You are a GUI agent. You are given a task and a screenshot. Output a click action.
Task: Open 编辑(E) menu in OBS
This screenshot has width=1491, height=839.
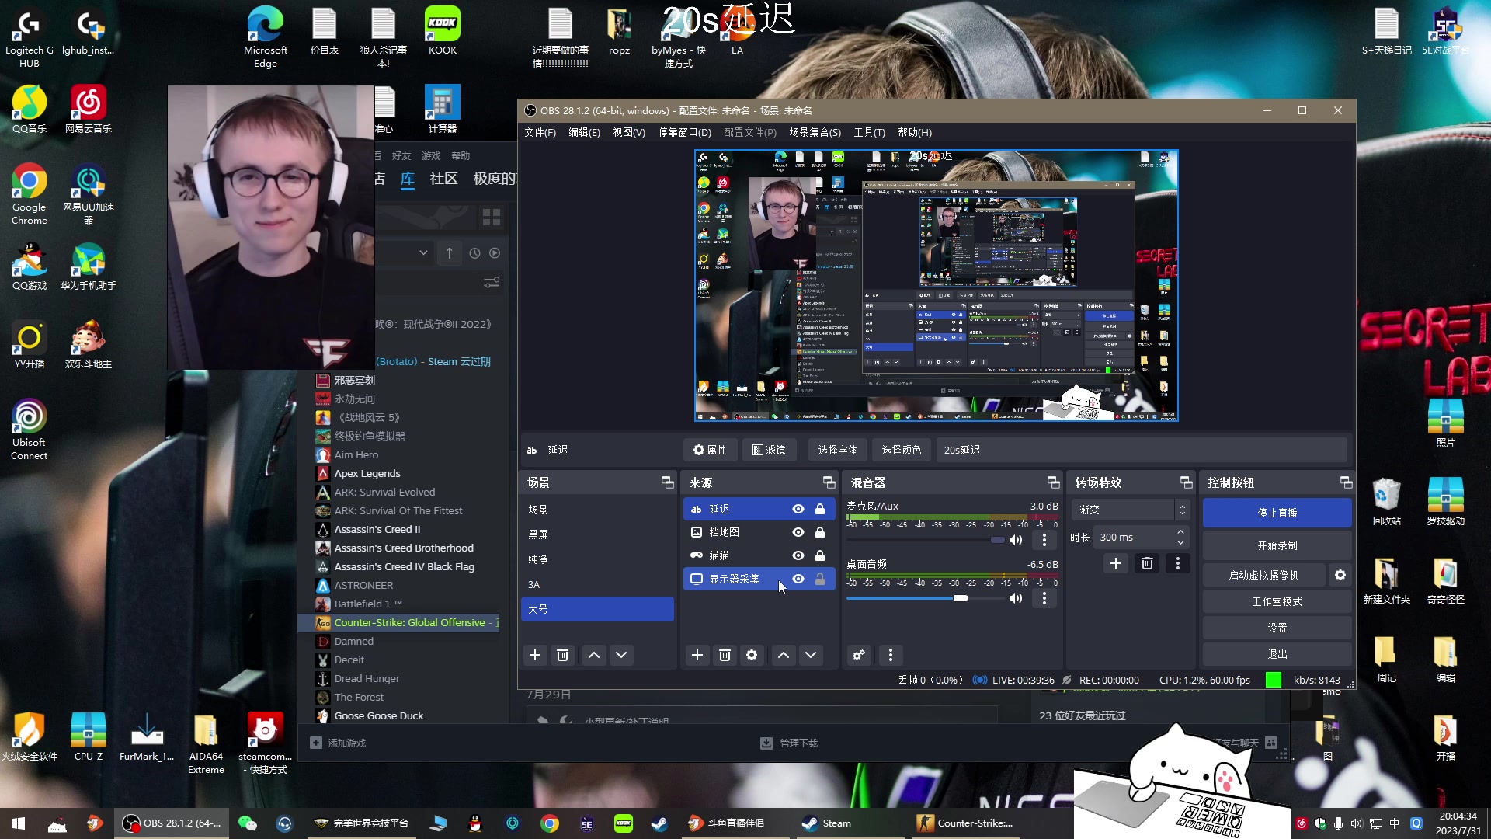(x=584, y=132)
